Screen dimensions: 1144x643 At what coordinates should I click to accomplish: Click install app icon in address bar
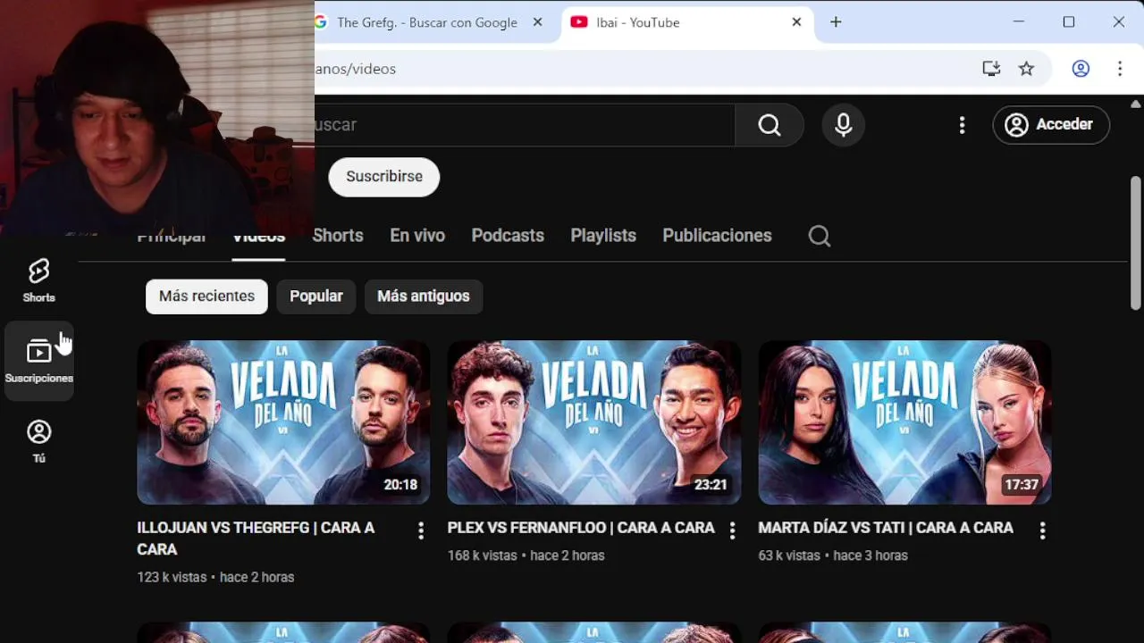pyautogui.click(x=991, y=69)
